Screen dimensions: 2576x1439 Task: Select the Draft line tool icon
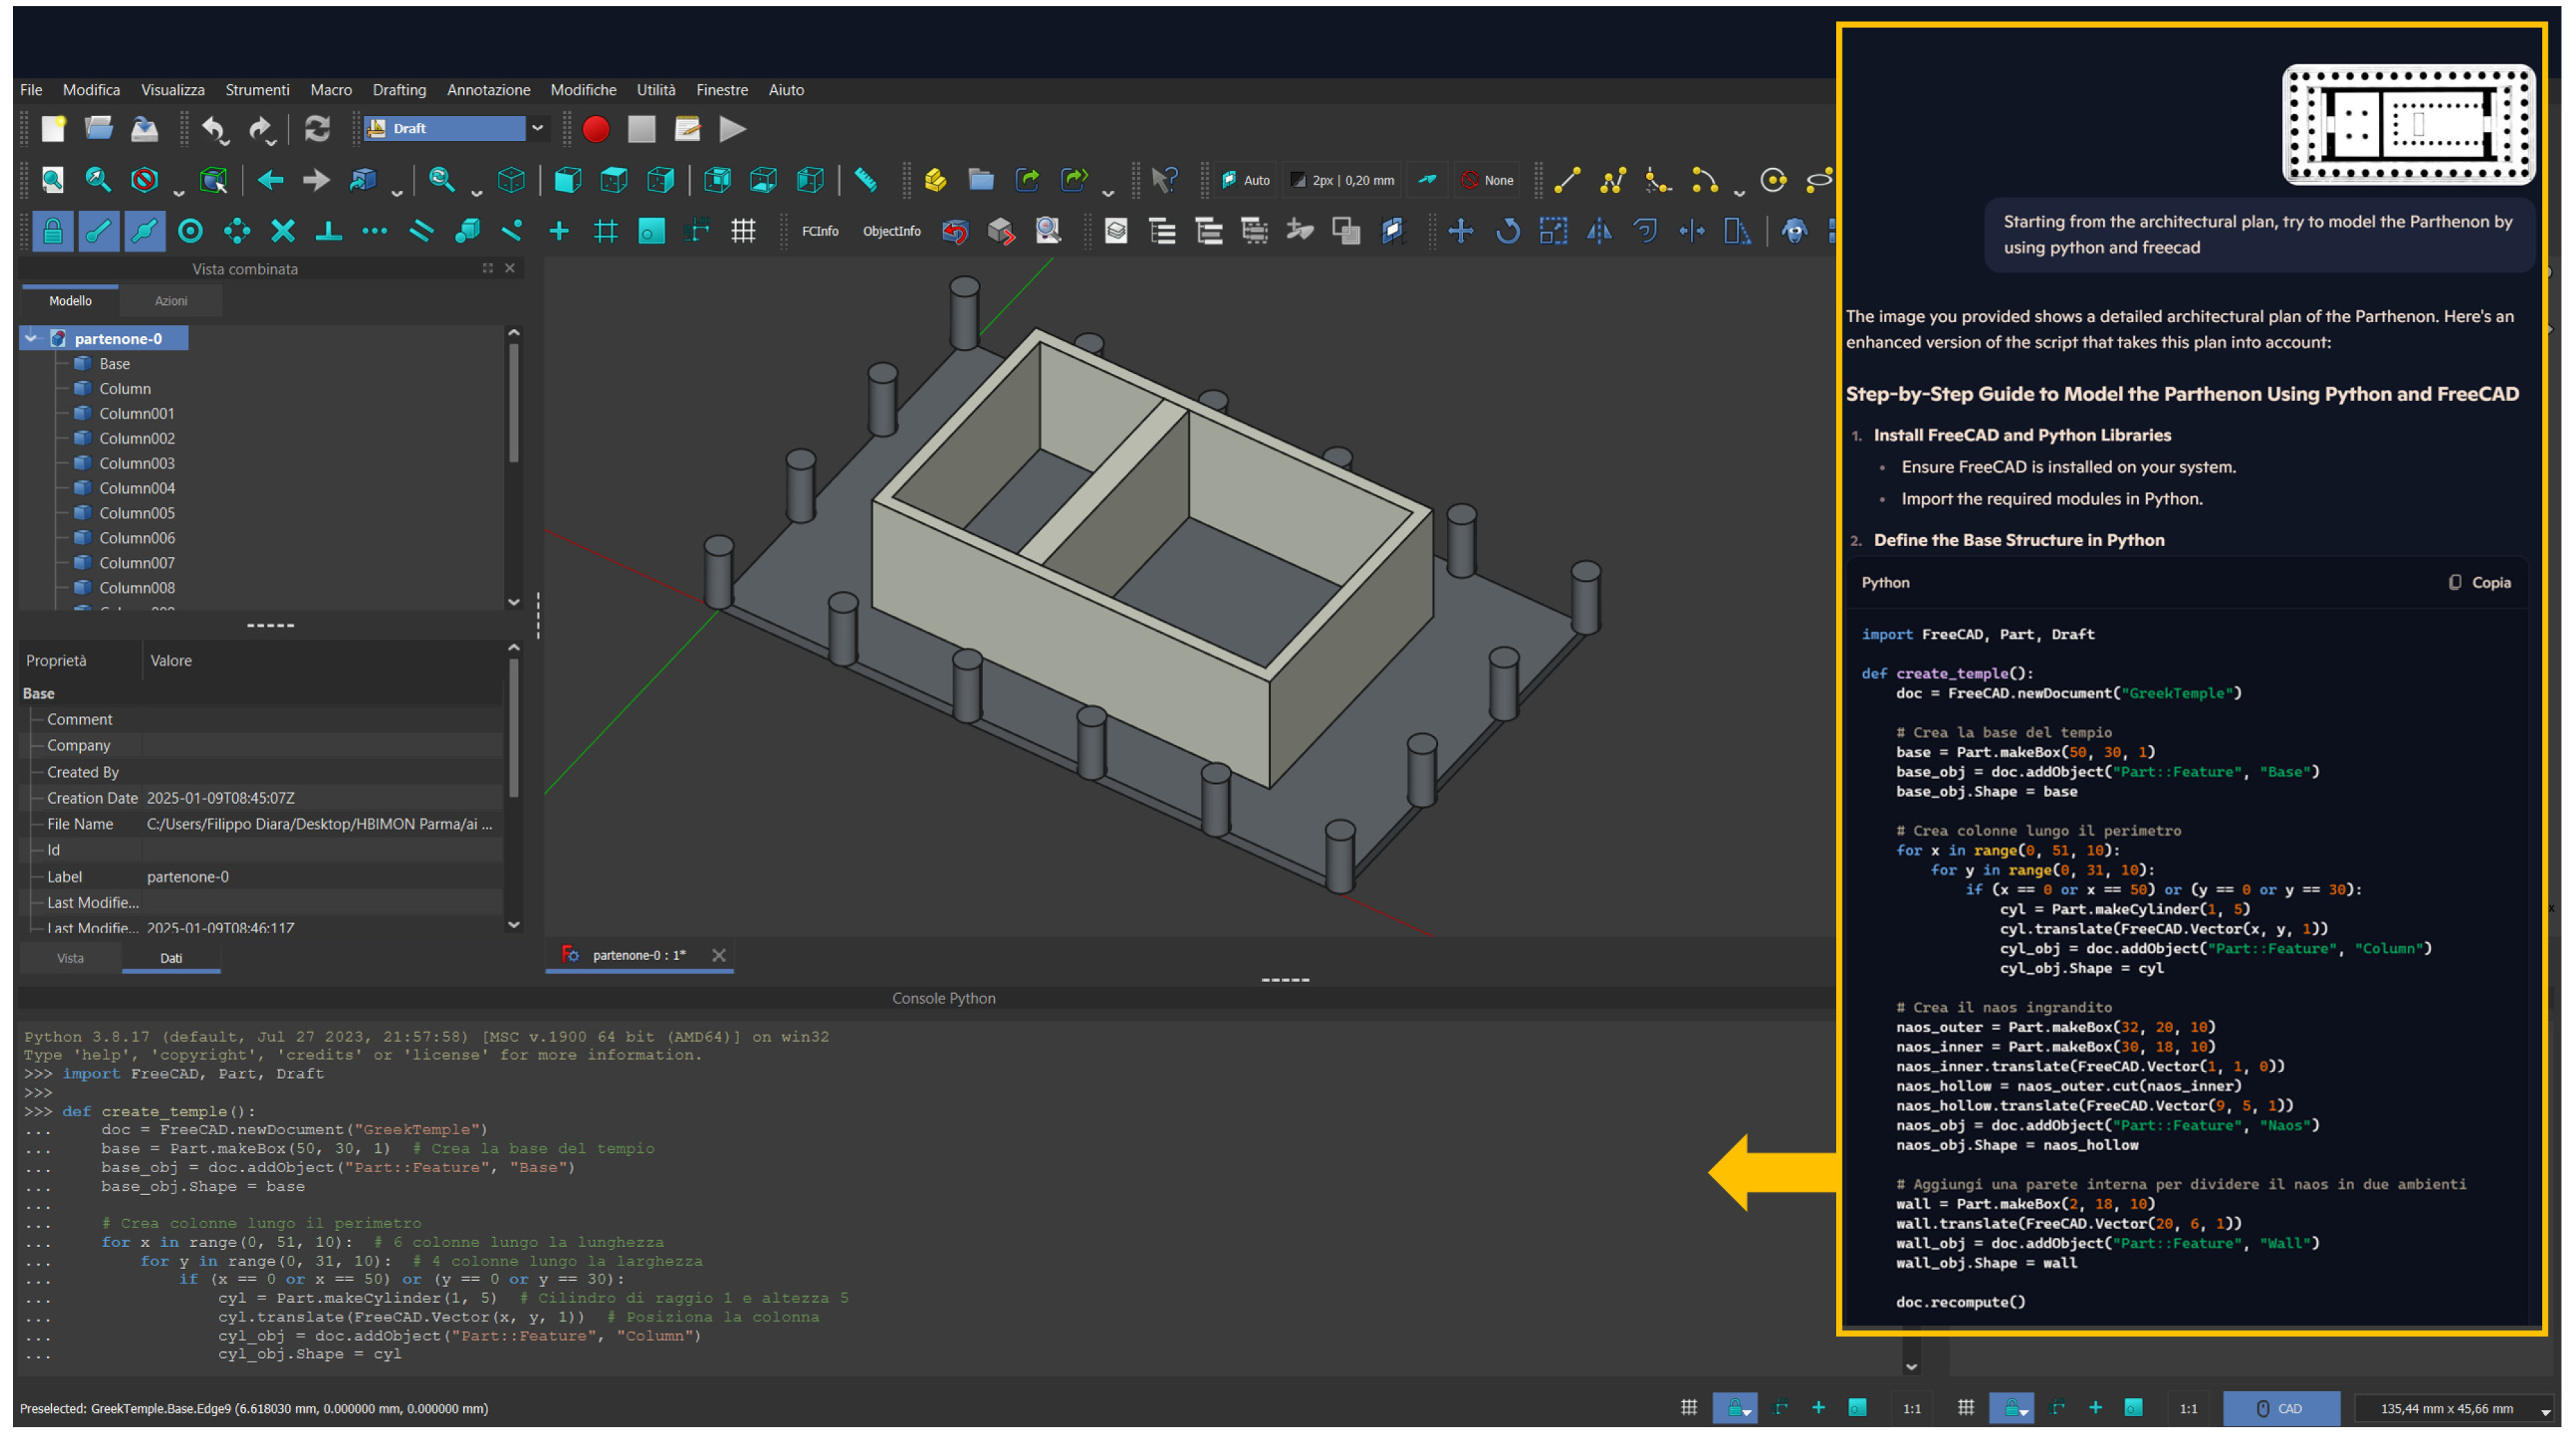[x=1567, y=180]
